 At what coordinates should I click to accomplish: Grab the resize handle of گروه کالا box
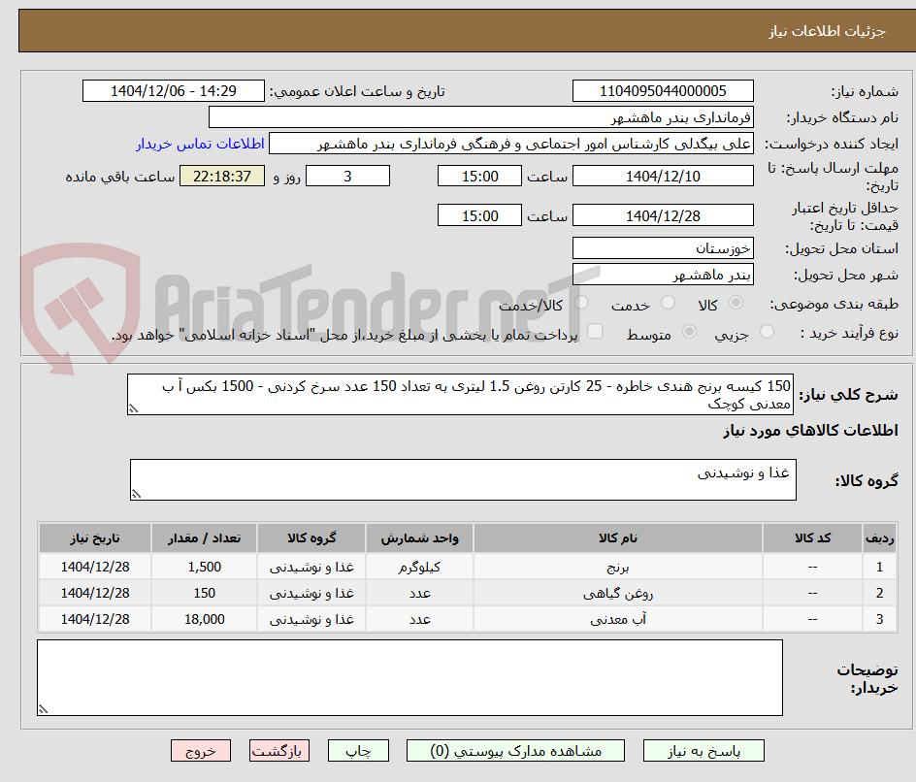tap(136, 494)
